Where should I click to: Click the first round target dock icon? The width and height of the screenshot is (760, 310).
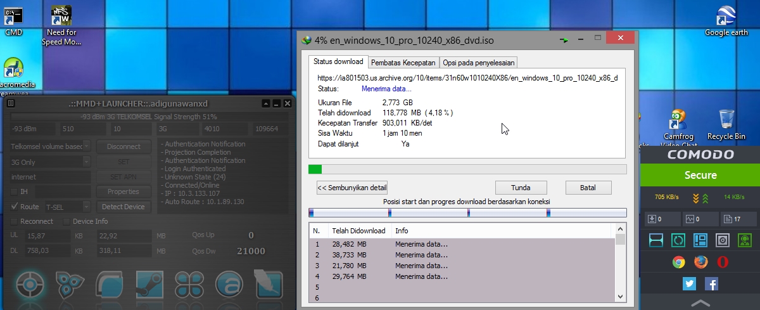30,283
